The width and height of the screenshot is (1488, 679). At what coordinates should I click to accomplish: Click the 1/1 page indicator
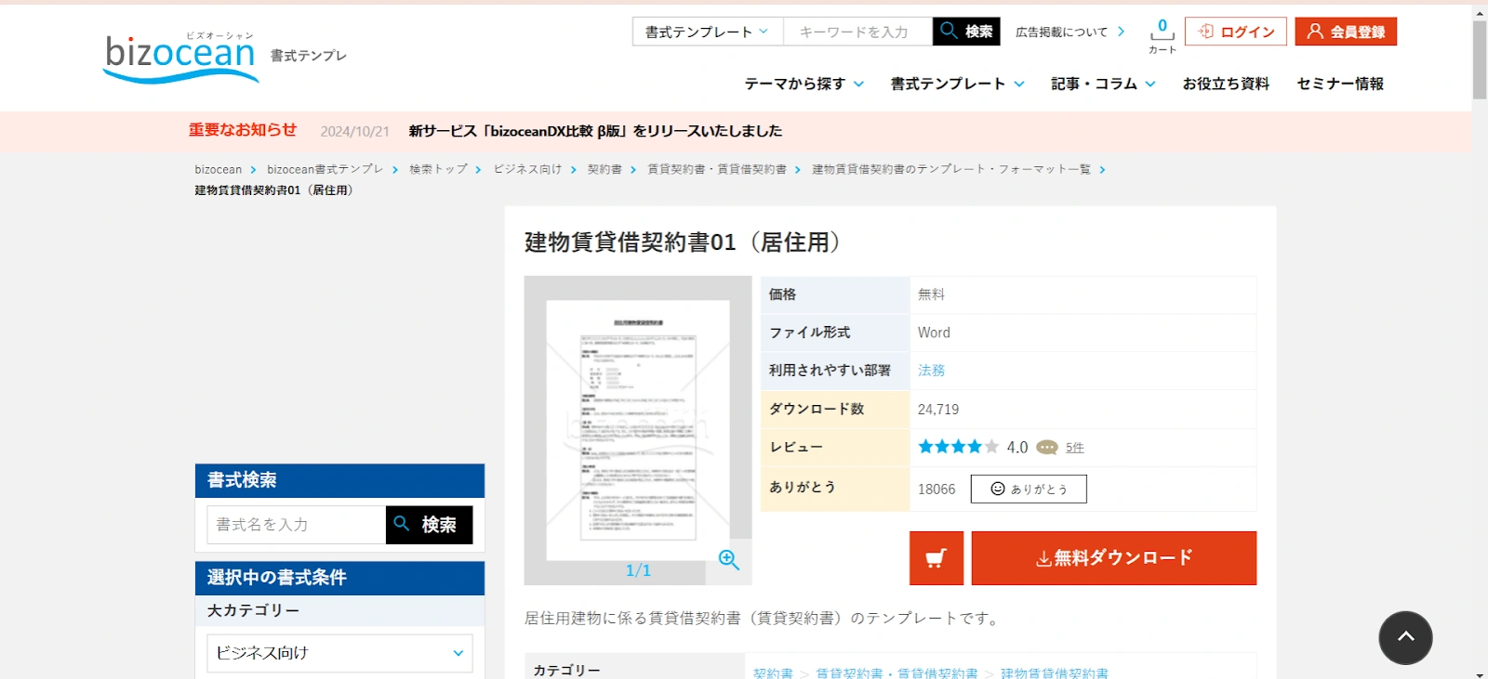pos(638,570)
